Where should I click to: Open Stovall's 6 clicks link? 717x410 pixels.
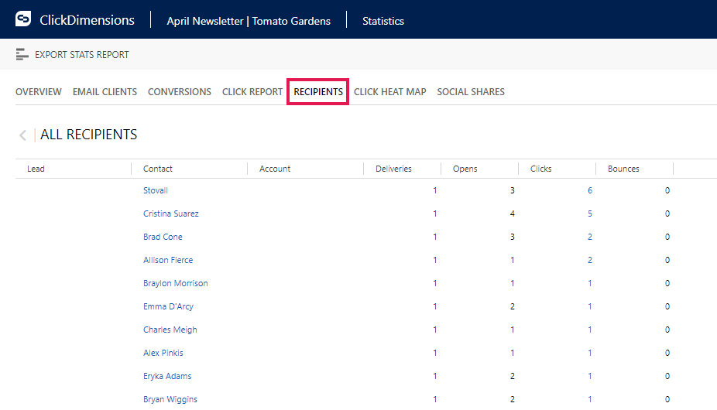point(590,190)
